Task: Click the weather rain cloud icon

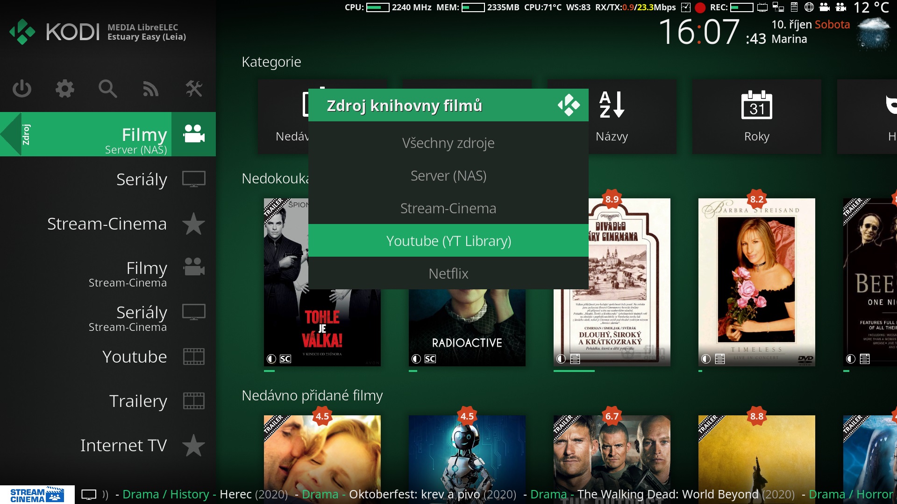Action: click(874, 33)
